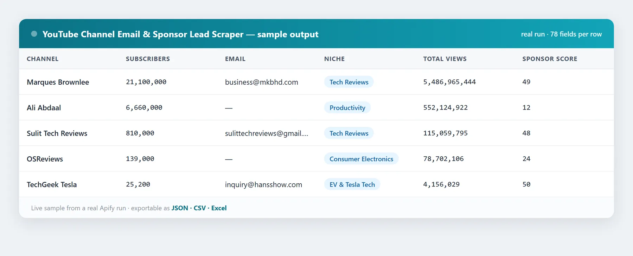This screenshot has width=633, height=256.
Task: Click the CSV export link
Action: 200,208
